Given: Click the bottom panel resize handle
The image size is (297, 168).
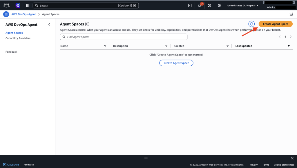Looking at the screenshot, I should [x=146, y=158].
